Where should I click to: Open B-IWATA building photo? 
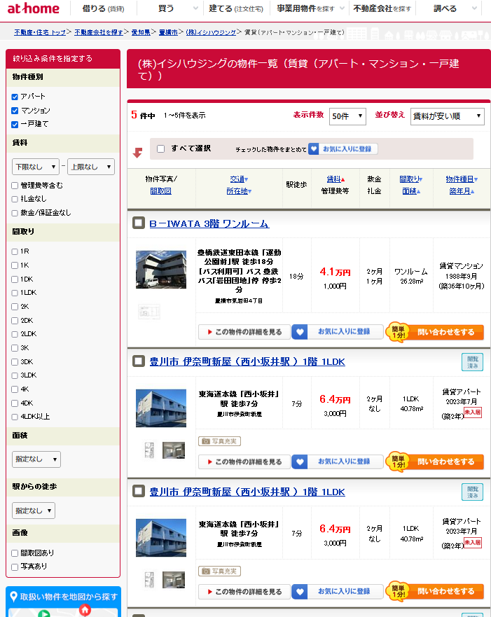click(x=161, y=270)
